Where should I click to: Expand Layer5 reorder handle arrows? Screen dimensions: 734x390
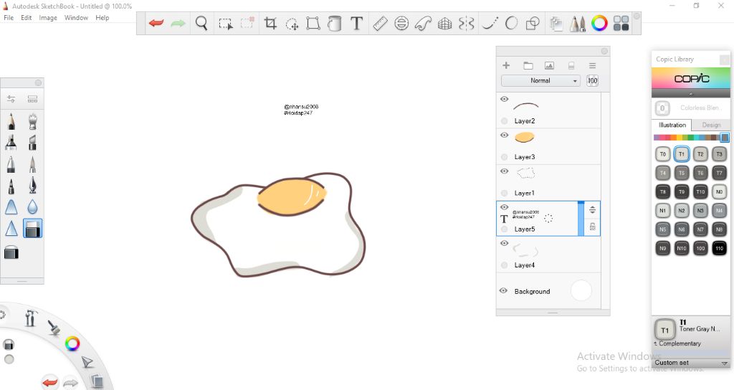click(x=592, y=210)
